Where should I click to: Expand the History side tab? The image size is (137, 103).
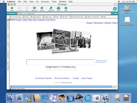click(x=8, y=36)
